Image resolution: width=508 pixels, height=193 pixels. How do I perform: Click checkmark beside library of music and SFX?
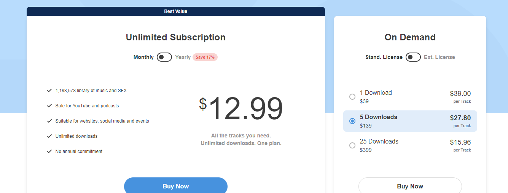[x=49, y=91]
